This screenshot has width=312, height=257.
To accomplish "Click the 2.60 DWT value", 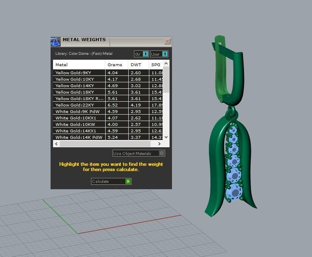I will click(136, 73).
